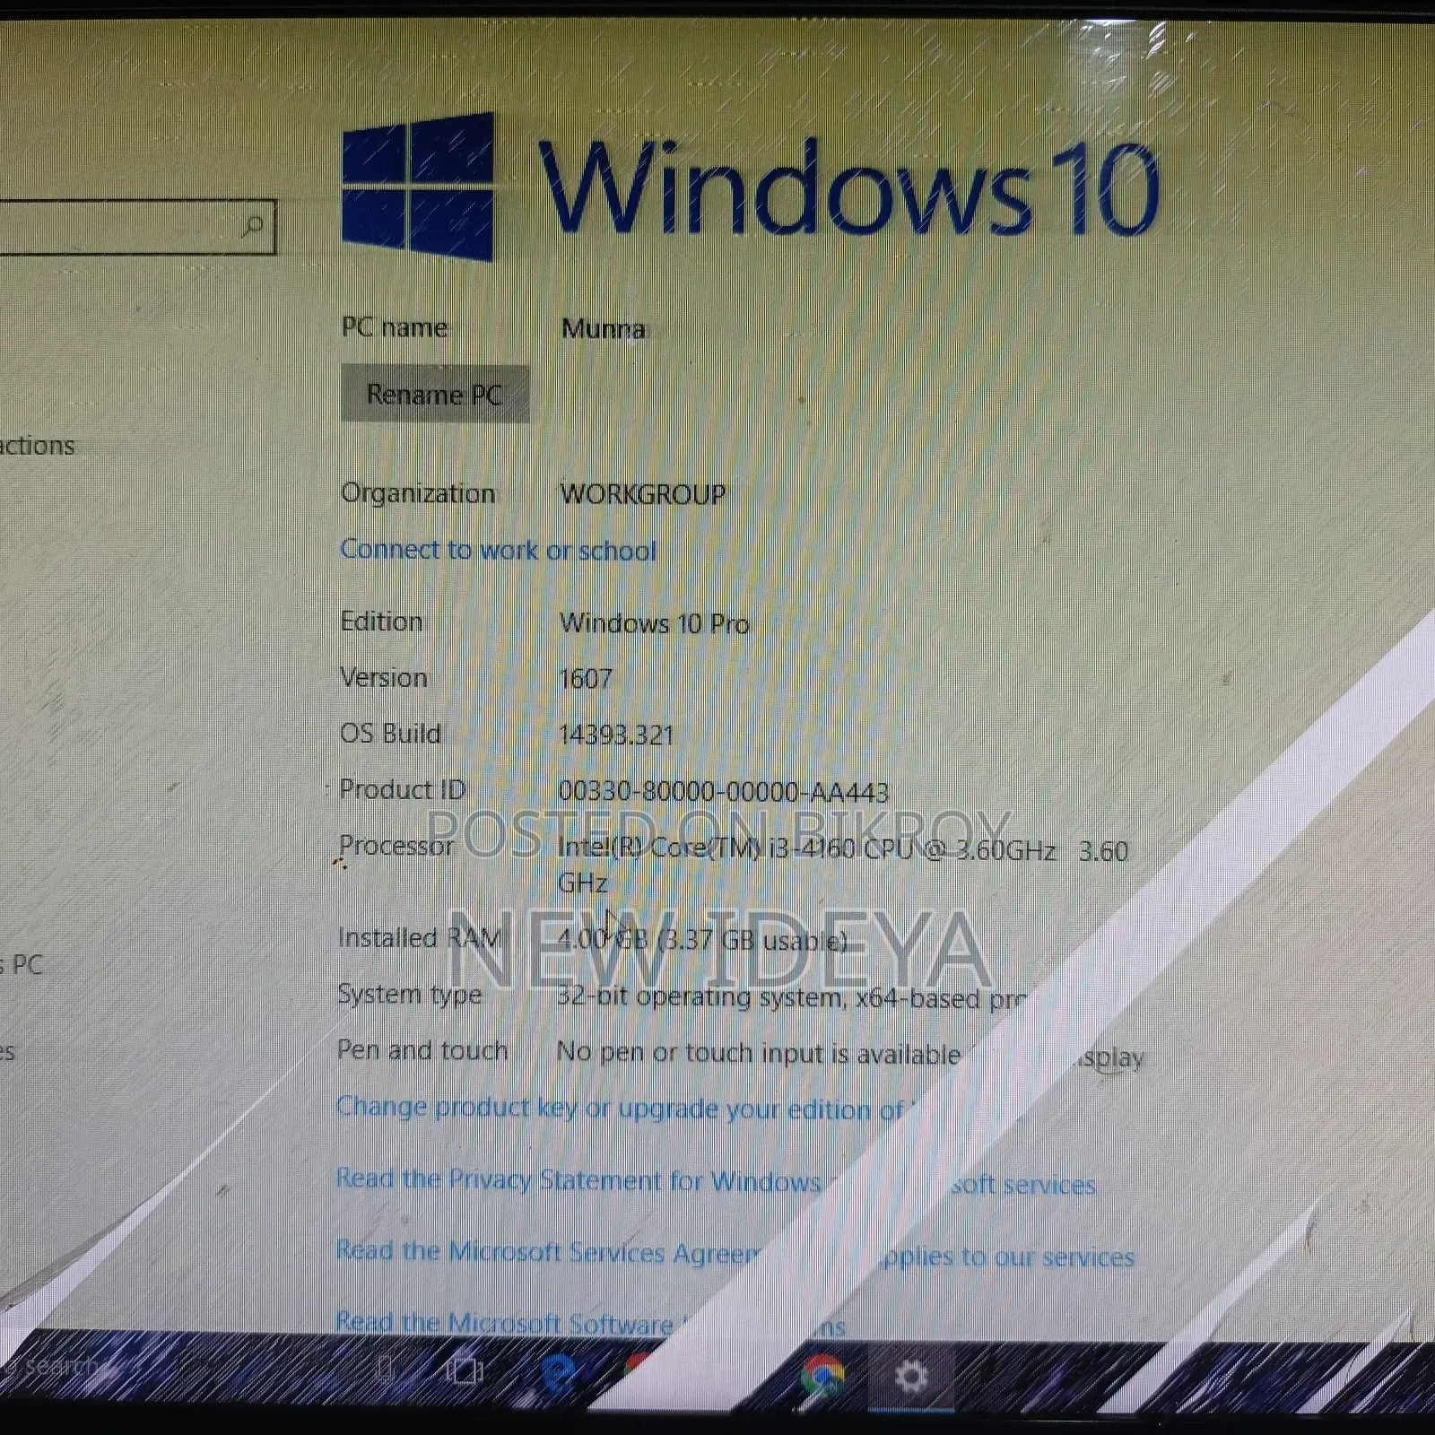The height and width of the screenshot is (1435, 1435).
Task: Click the Windows 10 logo
Action: click(x=418, y=186)
